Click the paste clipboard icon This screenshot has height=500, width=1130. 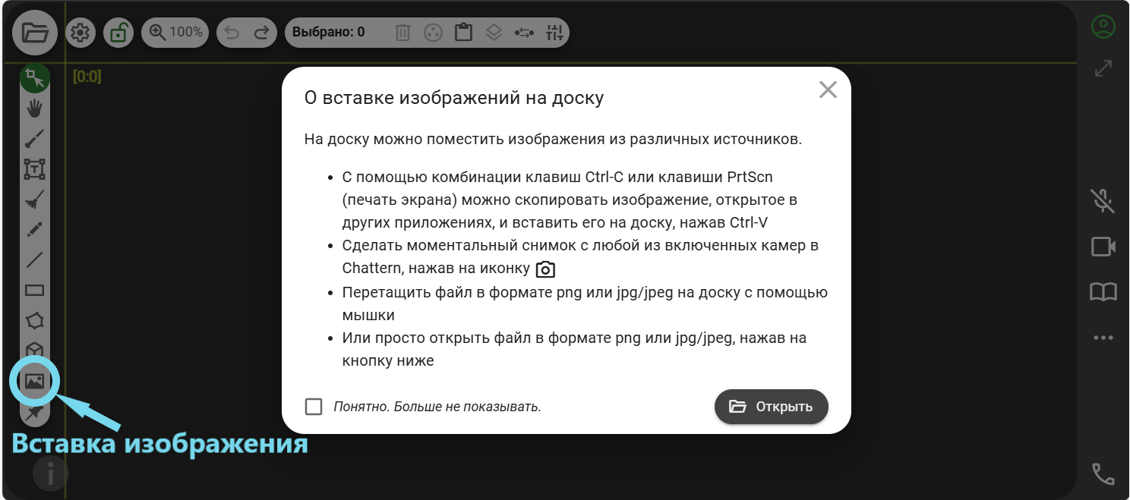tap(463, 33)
